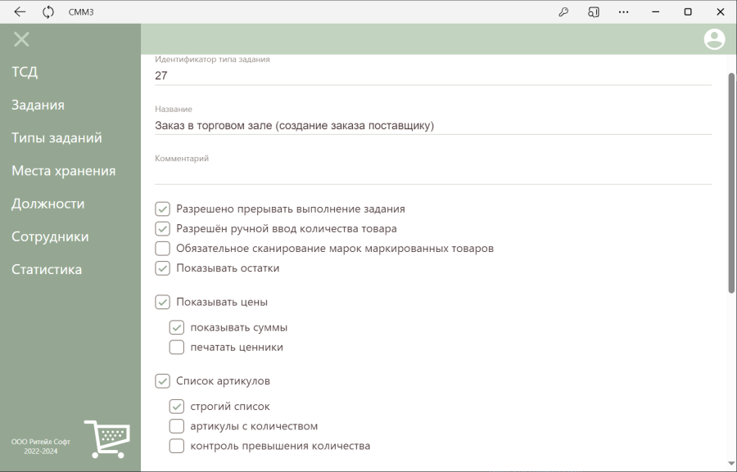
Task: Open the Задания menu section
Action: 38,105
